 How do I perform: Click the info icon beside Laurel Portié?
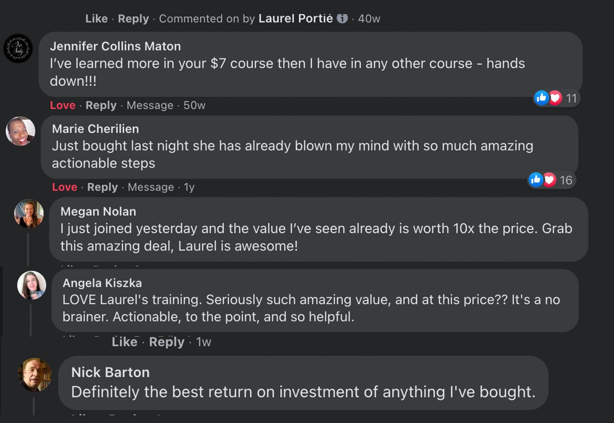[x=342, y=19]
